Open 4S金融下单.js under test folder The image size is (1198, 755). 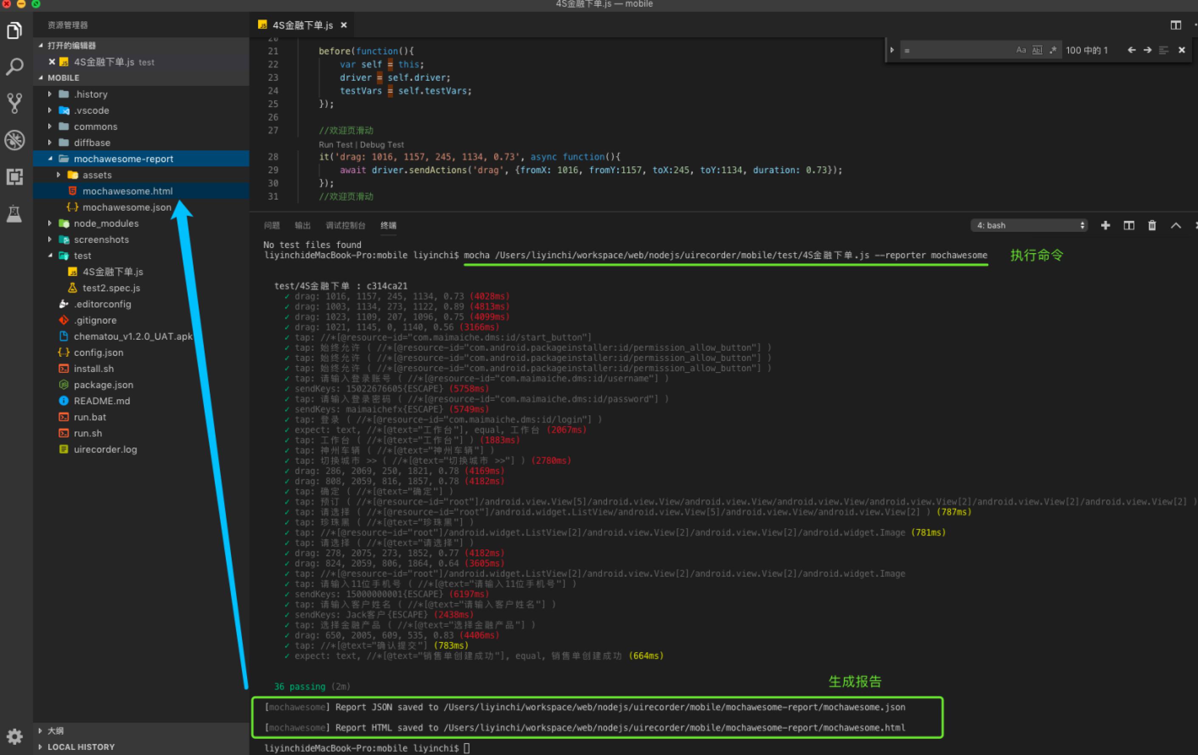[141, 272]
